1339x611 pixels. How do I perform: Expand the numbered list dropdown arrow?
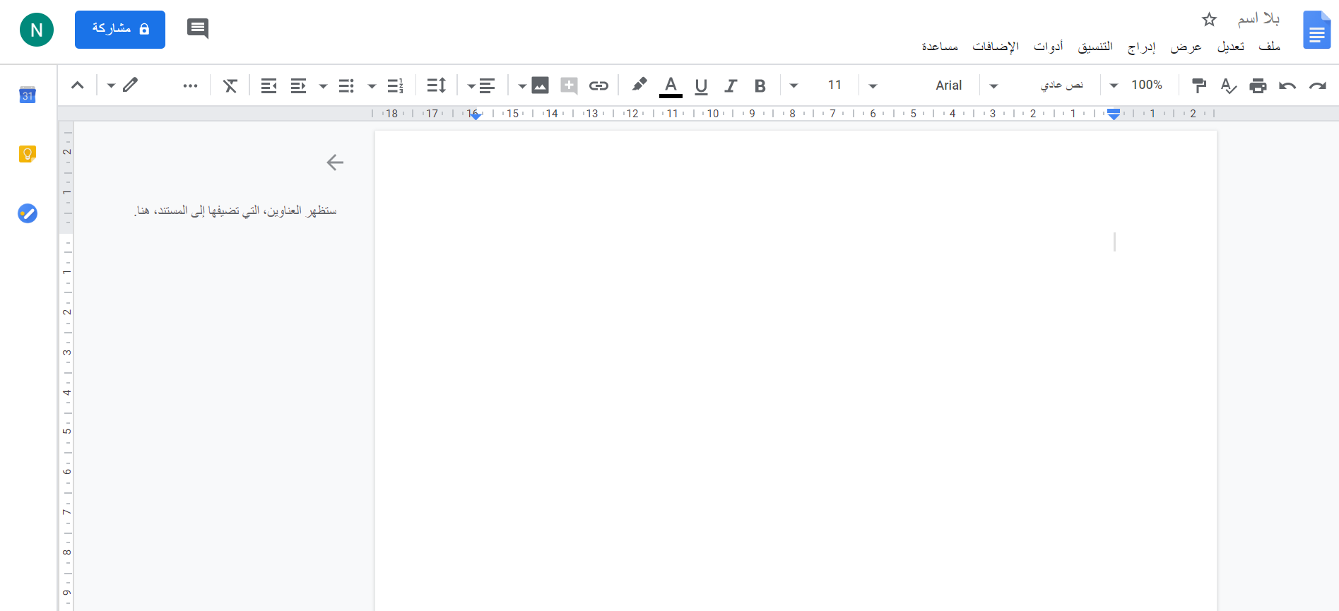[372, 86]
